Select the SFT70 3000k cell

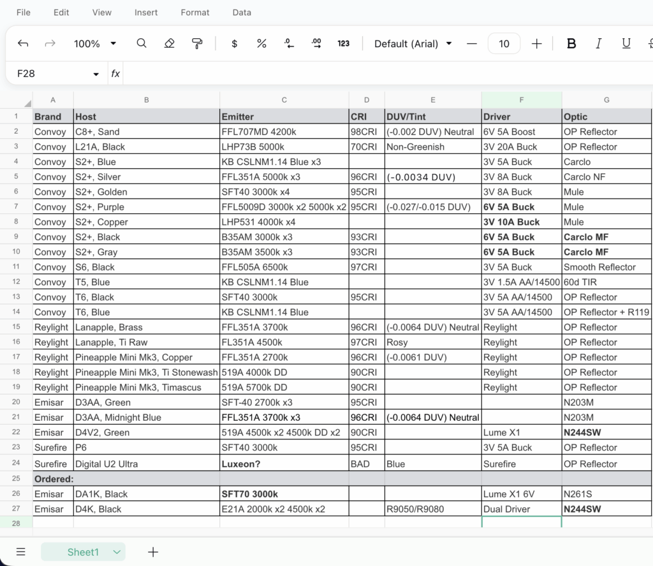coord(284,493)
